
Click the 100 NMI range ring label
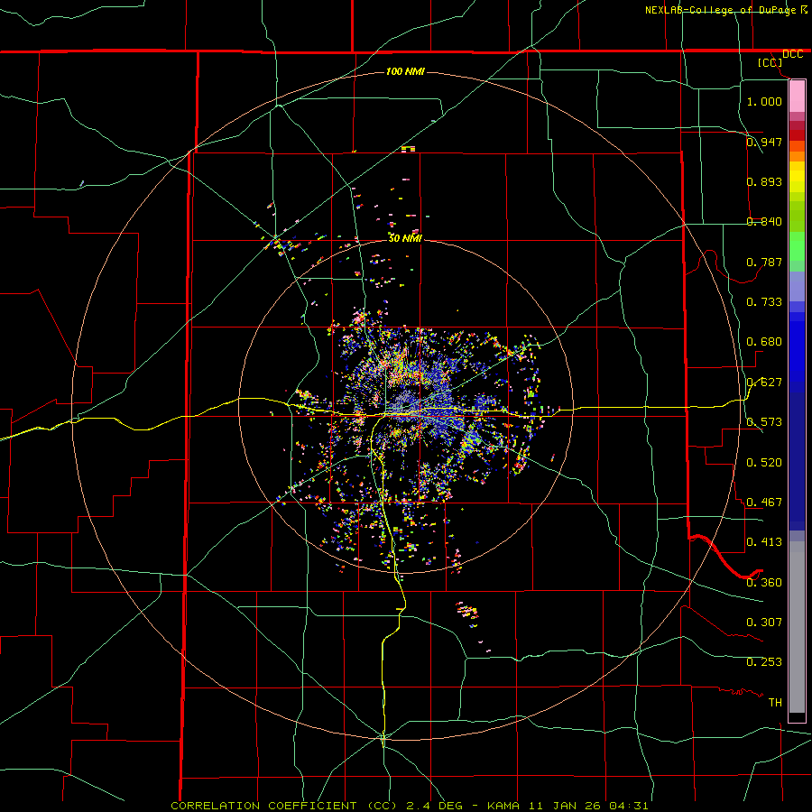[x=405, y=71]
